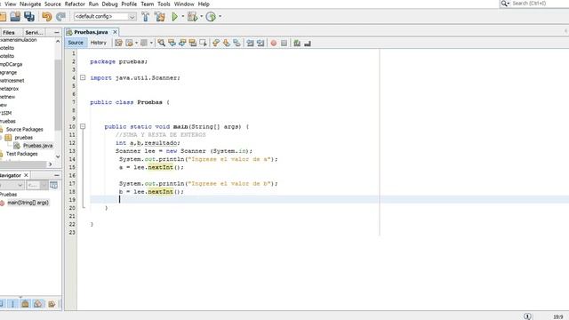Click the Profile Project clock icon
569x320 pixels.
pos(211,16)
